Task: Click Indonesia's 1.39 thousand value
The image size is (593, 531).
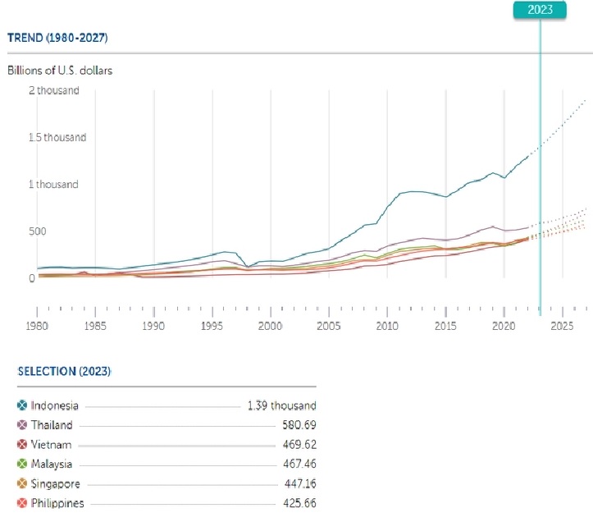Action: (281, 405)
